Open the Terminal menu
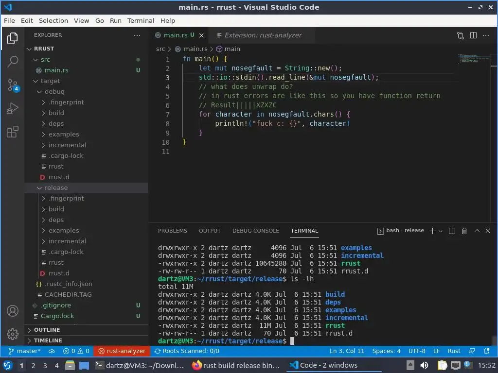 coord(141,20)
